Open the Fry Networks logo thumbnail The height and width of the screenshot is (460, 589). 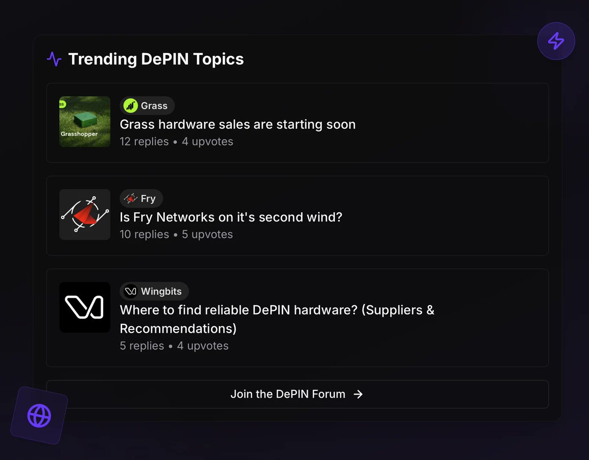(85, 215)
